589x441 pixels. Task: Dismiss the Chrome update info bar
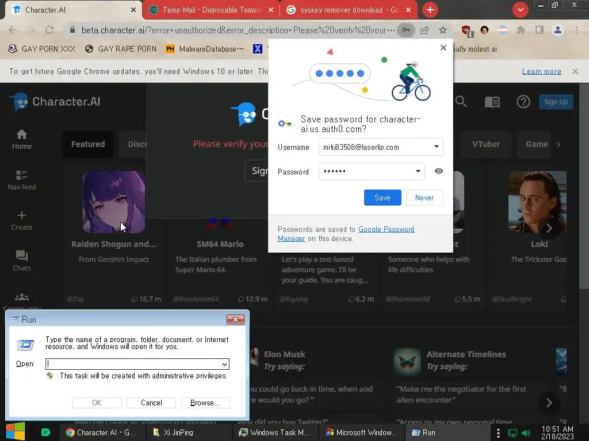[575, 71]
